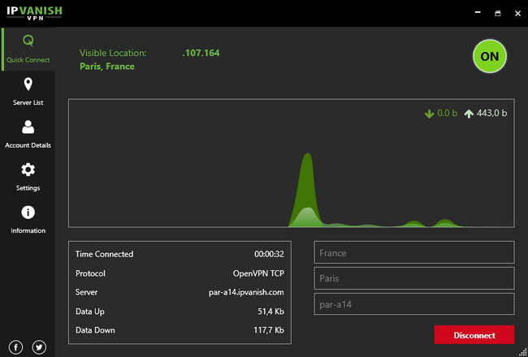Select the France country field
This screenshot has width=528, height=357.
(414, 252)
